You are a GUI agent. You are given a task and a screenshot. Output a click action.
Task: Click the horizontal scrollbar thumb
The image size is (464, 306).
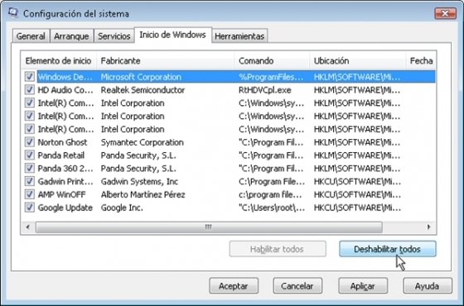click(x=209, y=227)
